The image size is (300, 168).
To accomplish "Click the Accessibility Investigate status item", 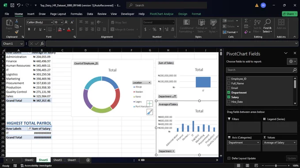I will [x=36, y=166].
